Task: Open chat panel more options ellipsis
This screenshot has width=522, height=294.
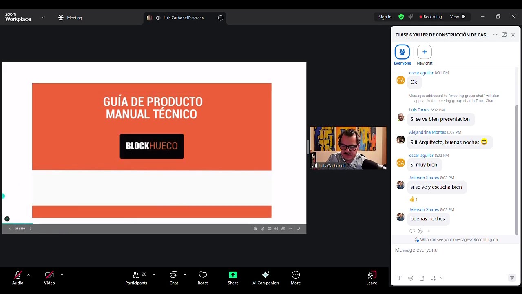Action: [x=495, y=35]
